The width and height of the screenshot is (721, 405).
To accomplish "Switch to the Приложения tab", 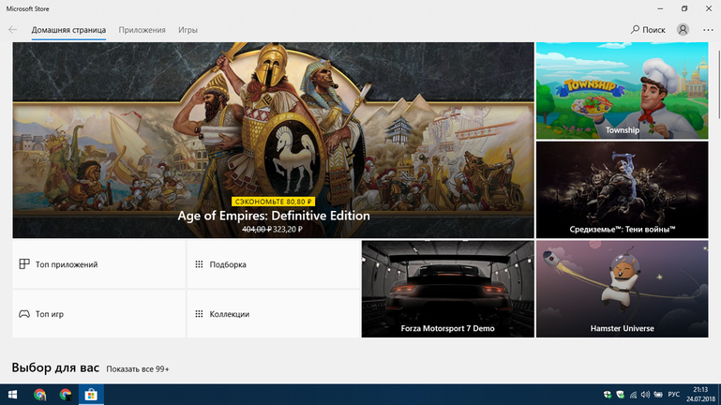I will [143, 30].
